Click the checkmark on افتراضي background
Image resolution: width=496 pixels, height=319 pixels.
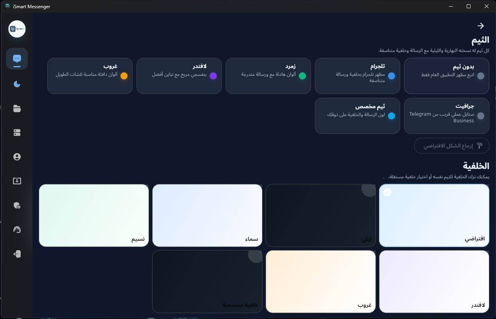coord(387,192)
